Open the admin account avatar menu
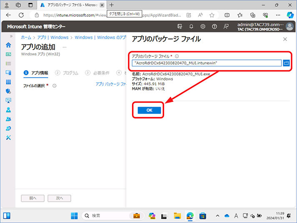Viewport: 297px width, 223px height. [x=290, y=27]
